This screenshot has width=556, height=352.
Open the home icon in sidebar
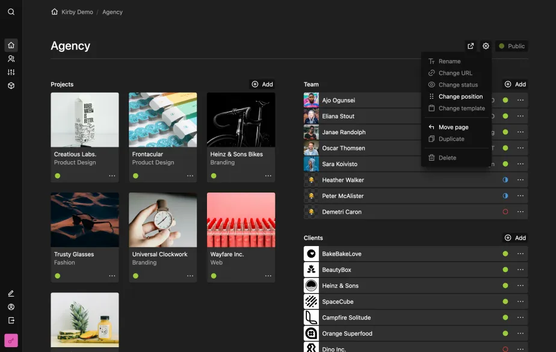[11, 45]
